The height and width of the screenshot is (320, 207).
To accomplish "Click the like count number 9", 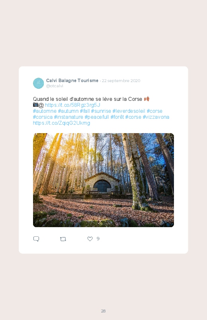I will pyautogui.click(x=98, y=239).
